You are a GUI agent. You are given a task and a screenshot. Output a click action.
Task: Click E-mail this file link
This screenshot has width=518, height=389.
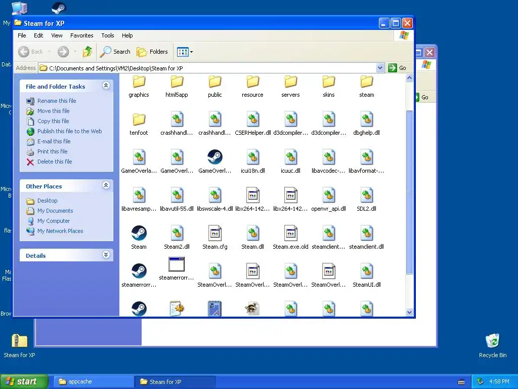[54, 141]
